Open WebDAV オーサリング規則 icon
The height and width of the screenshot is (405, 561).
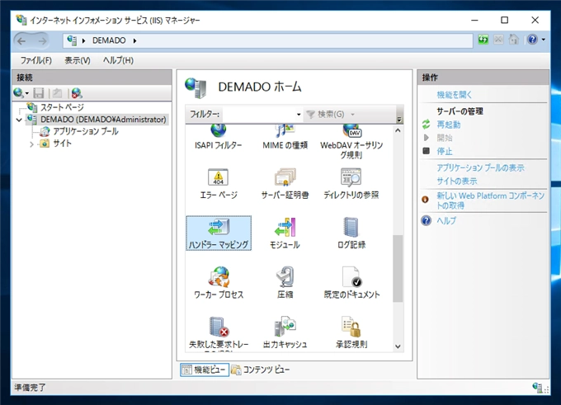pyautogui.click(x=351, y=142)
